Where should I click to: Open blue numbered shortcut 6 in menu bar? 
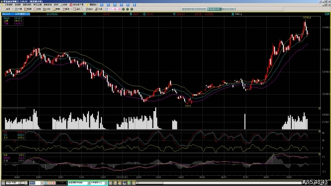(134, 5)
